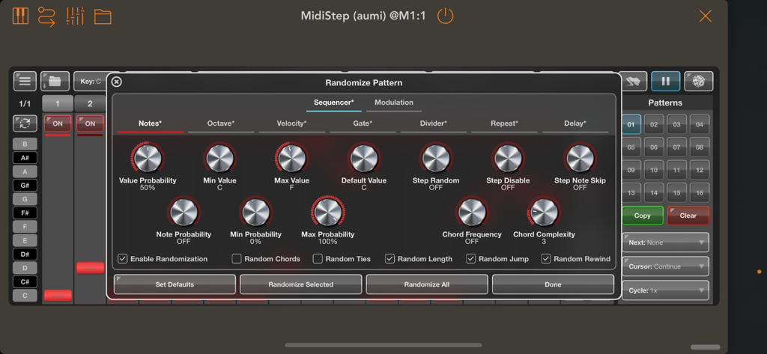Image resolution: width=767 pixels, height=354 pixels.
Task: Click the dice randomize icon
Action: pyautogui.click(x=699, y=81)
